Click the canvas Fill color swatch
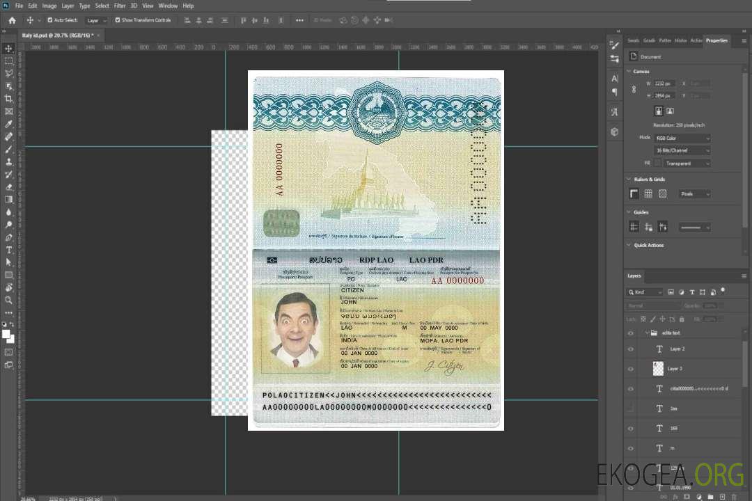 (657, 164)
